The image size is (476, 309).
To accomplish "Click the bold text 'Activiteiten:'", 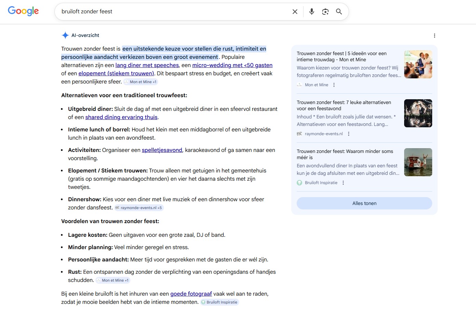I will (85, 150).
